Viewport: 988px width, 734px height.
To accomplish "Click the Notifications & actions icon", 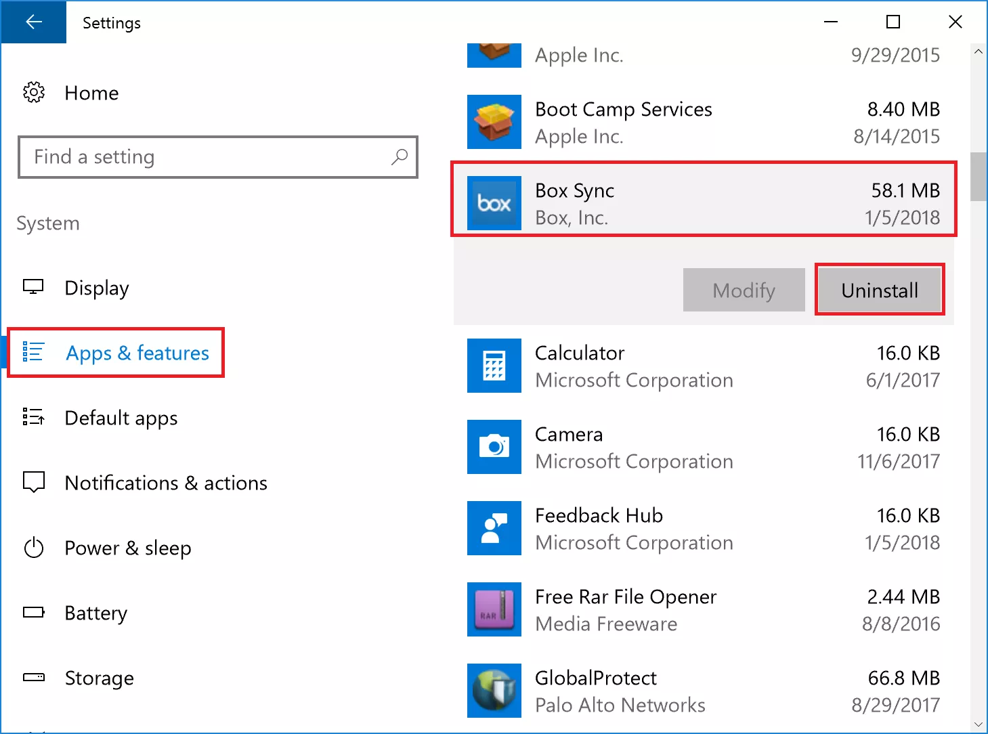I will click(x=33, y=482).
